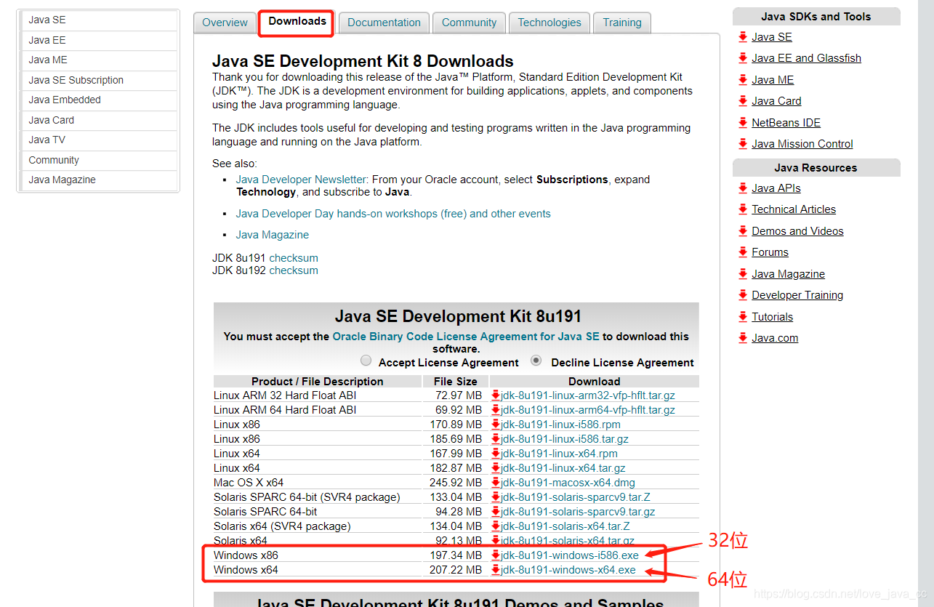Open Java Mission Control sidebar link

802,144
